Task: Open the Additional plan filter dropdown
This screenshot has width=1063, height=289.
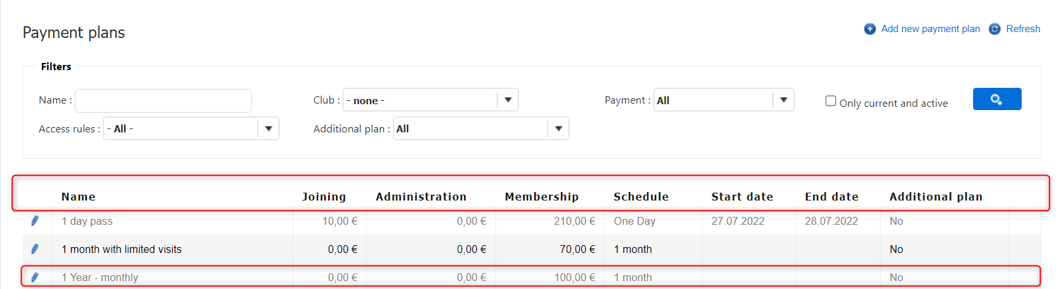Action: pos(558,128)
